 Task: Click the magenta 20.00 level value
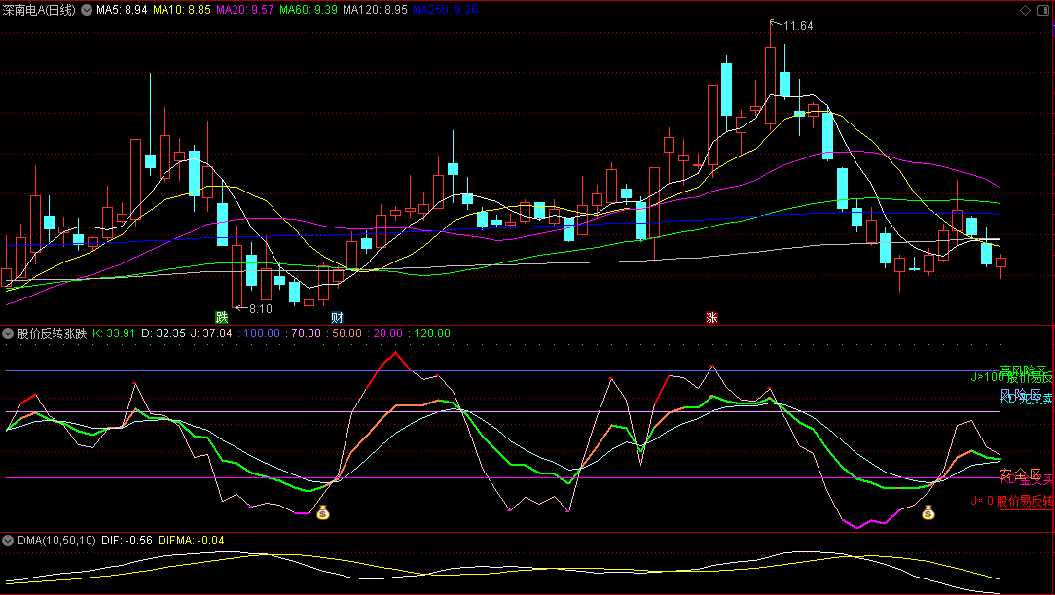coord(387,333)
